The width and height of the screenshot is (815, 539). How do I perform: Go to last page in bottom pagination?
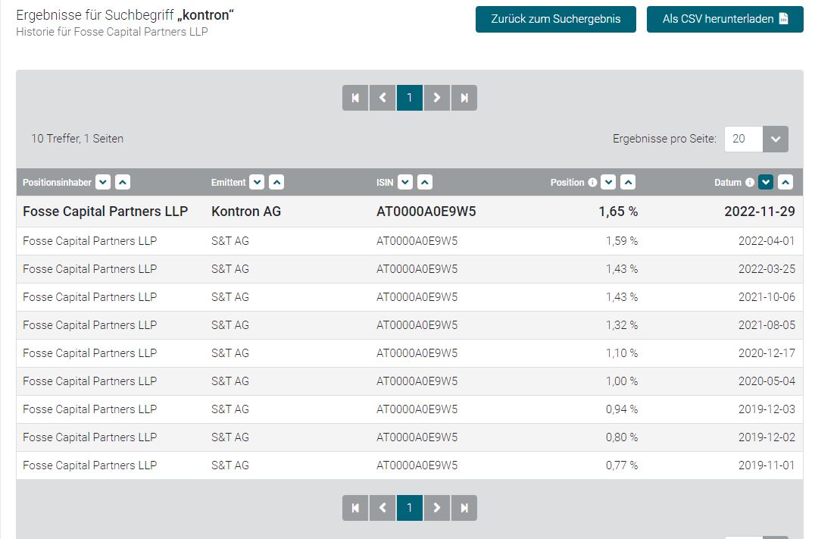464,508
